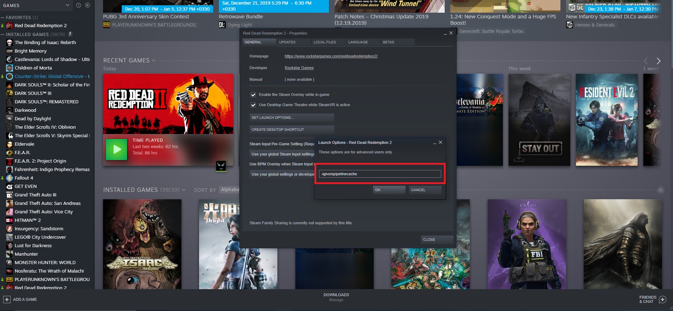Select LEGO City Undercover in the games list
Image resolution: width=673 pixels, height=311 pixels.
pos(40,237)
